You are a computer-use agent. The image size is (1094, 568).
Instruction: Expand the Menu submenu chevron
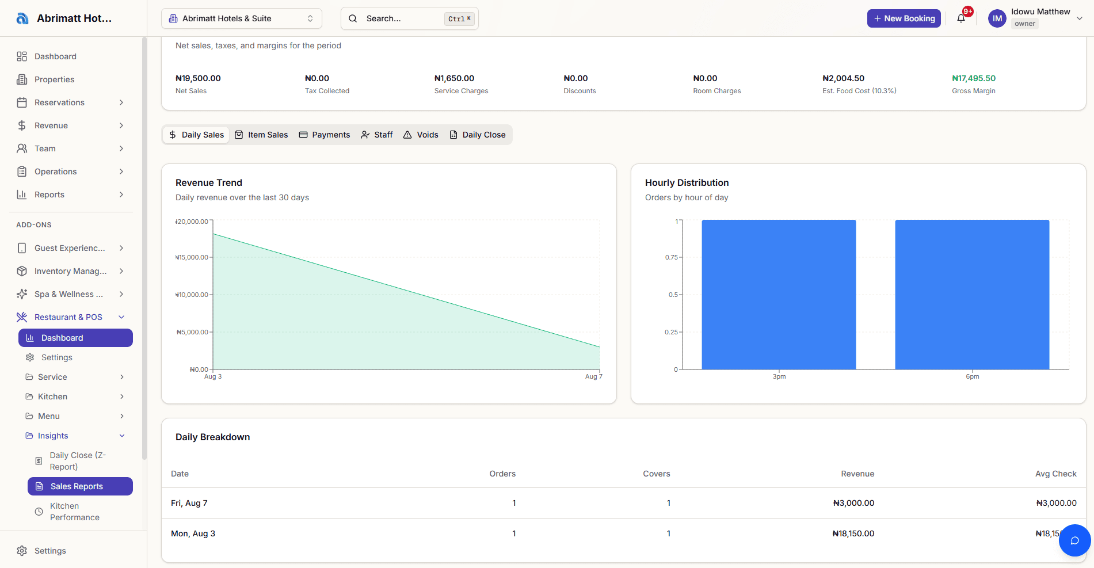tap(122, 416)
